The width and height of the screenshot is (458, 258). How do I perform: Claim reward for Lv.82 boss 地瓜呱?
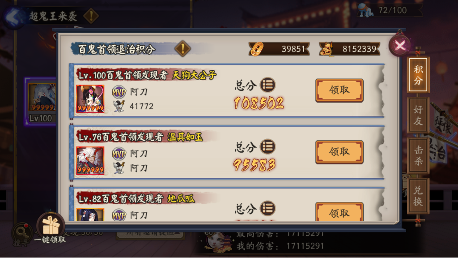click(339, 211)
